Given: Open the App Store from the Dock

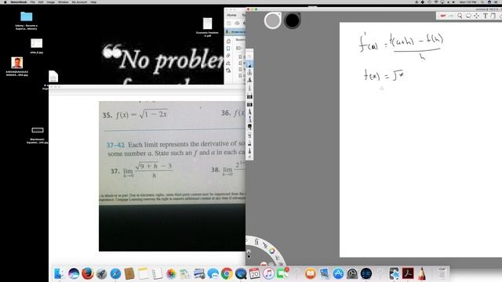Looking at the screenshot, I should point(338,273).
